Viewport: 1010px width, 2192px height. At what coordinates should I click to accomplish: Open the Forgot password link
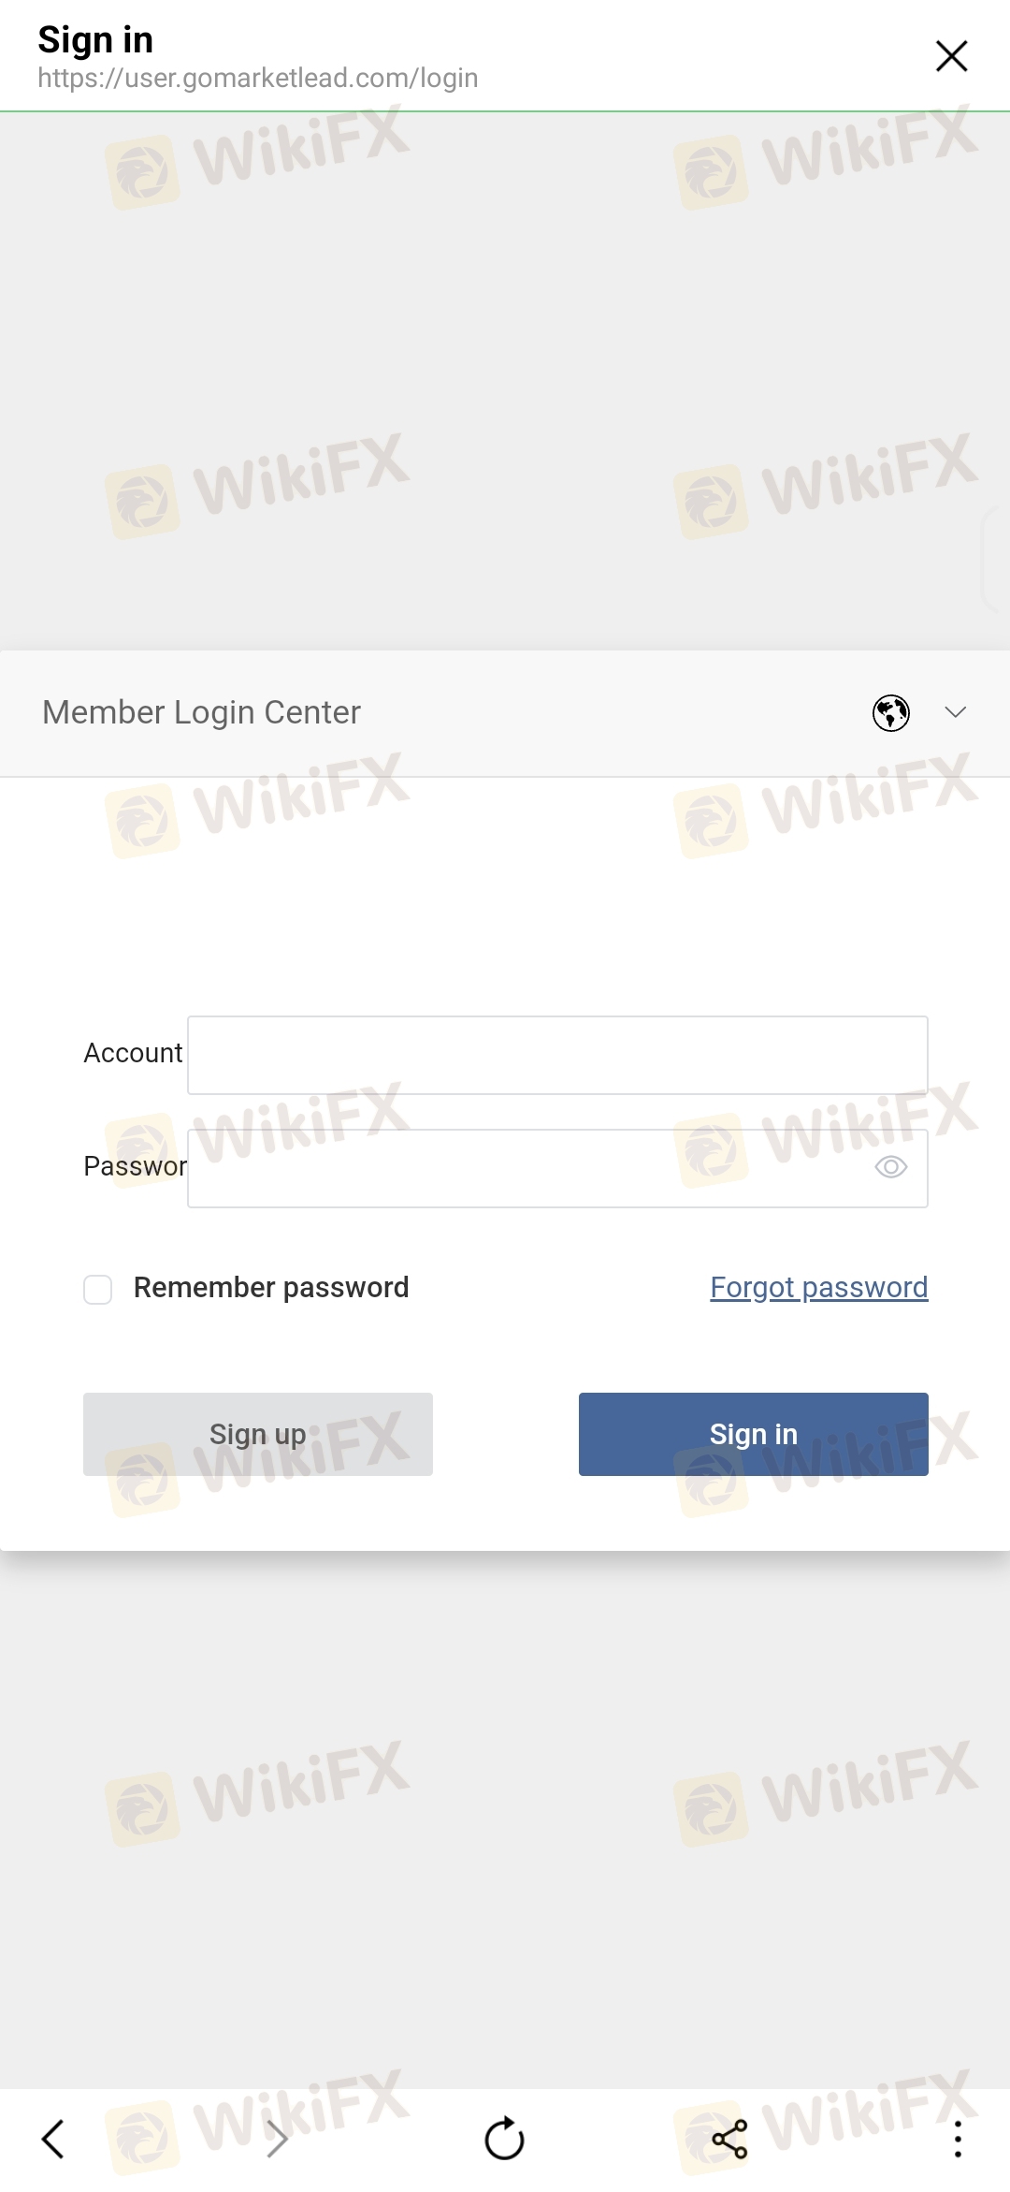819,1287
